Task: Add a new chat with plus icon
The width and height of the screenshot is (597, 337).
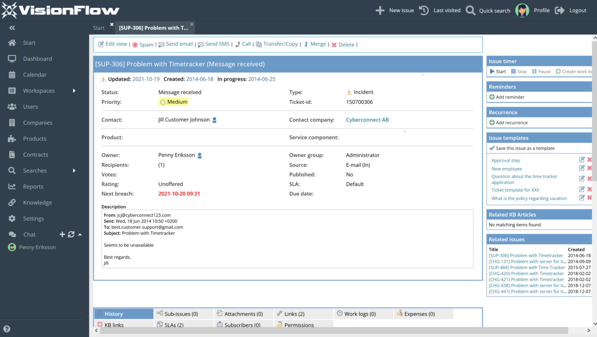Action: pyautogui.click(x=62, y=234)
